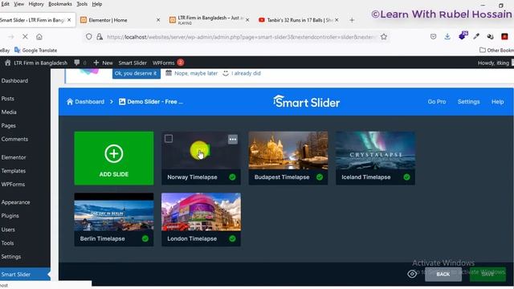Open the New content menu in admin bar
Image resolution: width=514 pixels, height=289 pixels.
tap(103, 63)
